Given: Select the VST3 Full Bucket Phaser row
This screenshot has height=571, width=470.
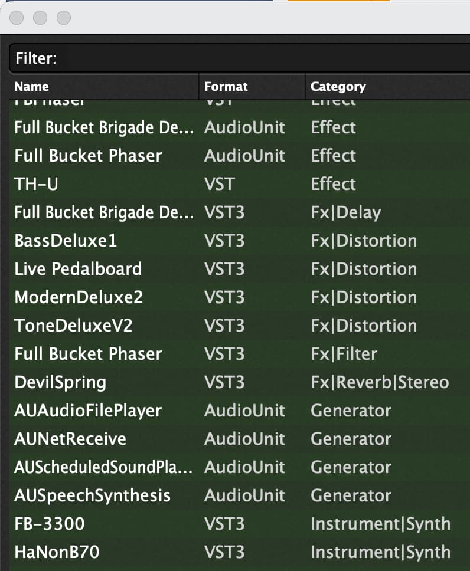Looking at the screenshot, I should (240, 354).
